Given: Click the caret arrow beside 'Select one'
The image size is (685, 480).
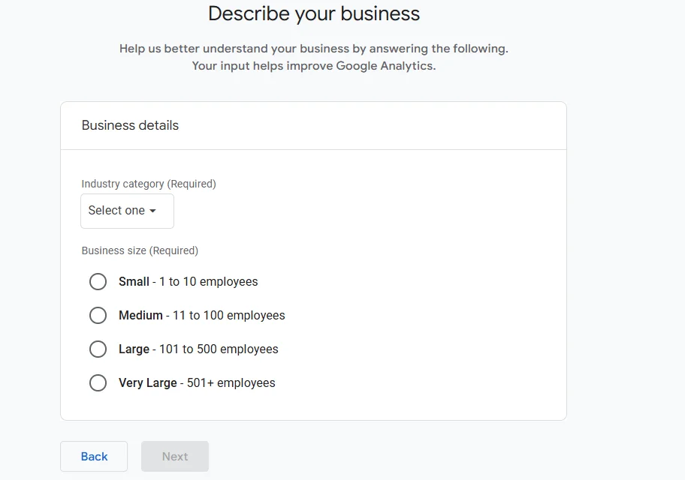Looking at the screenshot, I should (152, 211).
